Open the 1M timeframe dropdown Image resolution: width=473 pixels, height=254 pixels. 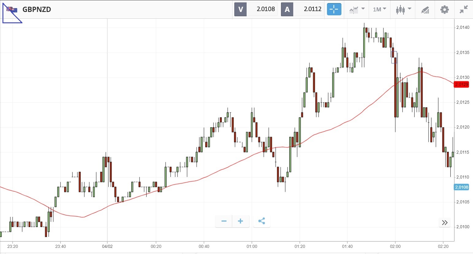[379, 9]
